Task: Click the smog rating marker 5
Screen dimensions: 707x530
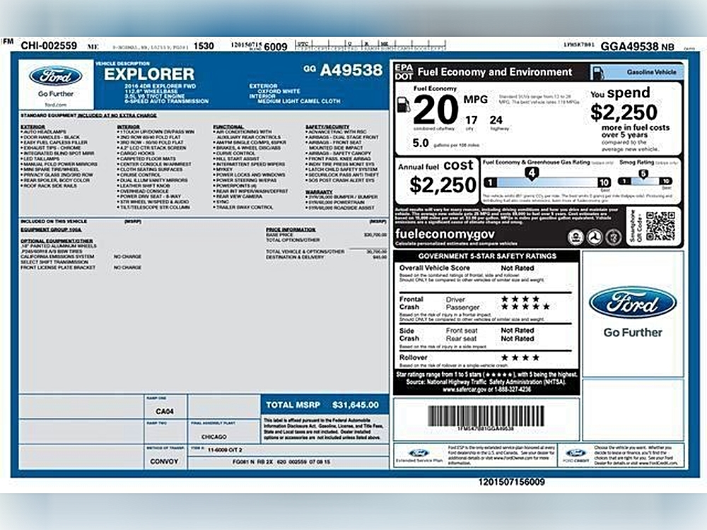Action: 643,174
